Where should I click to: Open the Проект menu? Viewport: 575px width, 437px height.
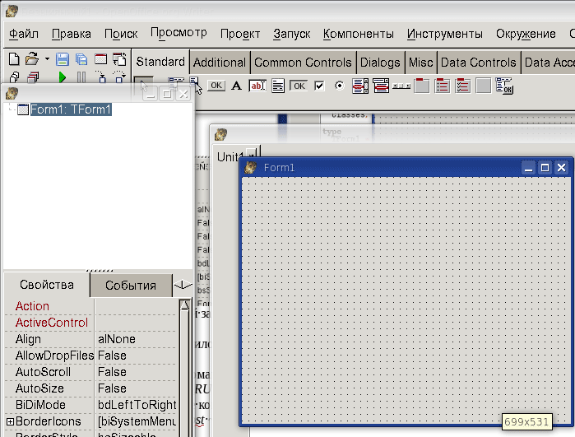pos(239,34)
